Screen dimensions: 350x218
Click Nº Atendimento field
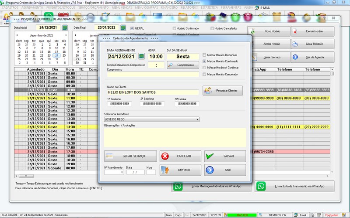[x=114, y=172]
